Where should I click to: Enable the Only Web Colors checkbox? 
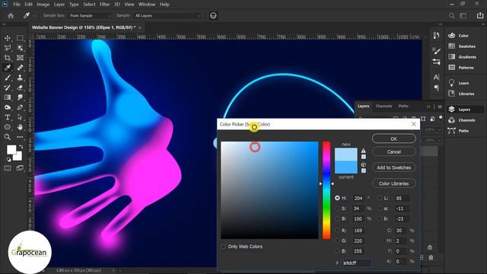(224, 247)
